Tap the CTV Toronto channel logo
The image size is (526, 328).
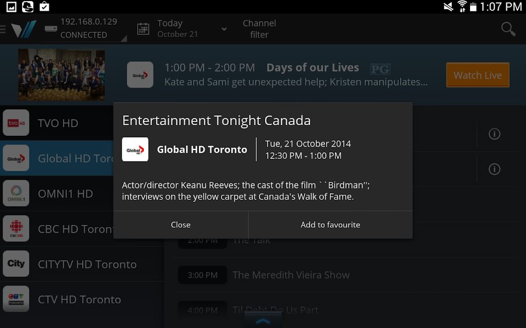(16, 299)
